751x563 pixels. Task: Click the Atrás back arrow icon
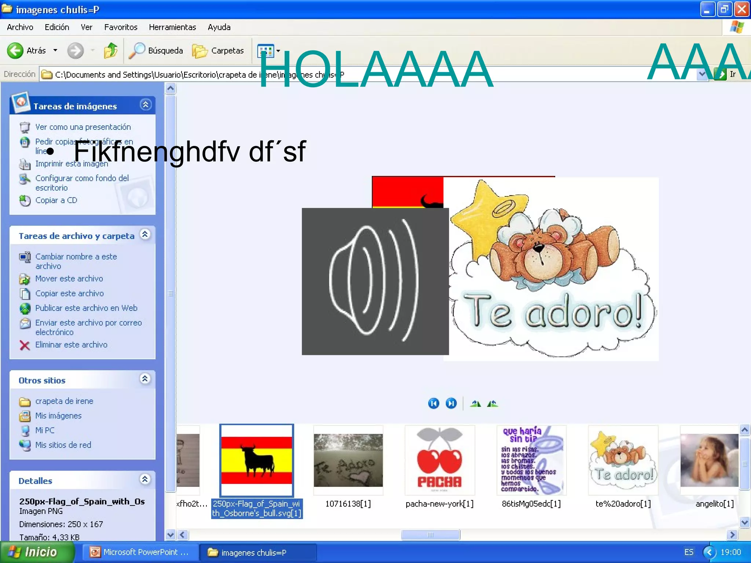click(x=15, y=51)
